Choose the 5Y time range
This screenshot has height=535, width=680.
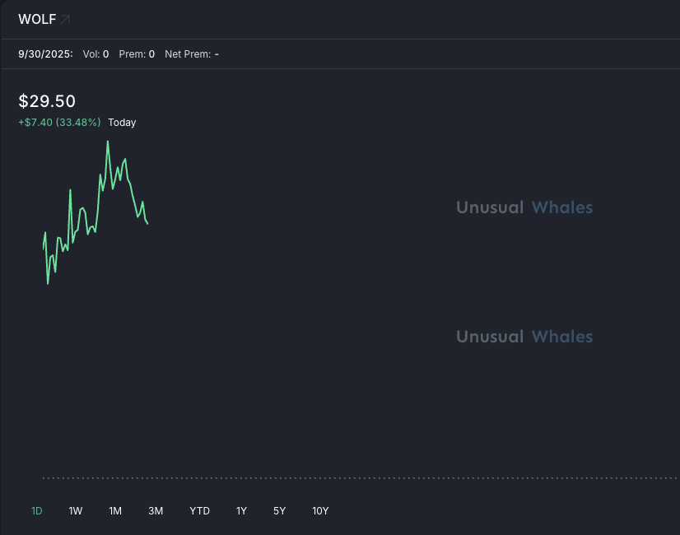pos(280,511)
